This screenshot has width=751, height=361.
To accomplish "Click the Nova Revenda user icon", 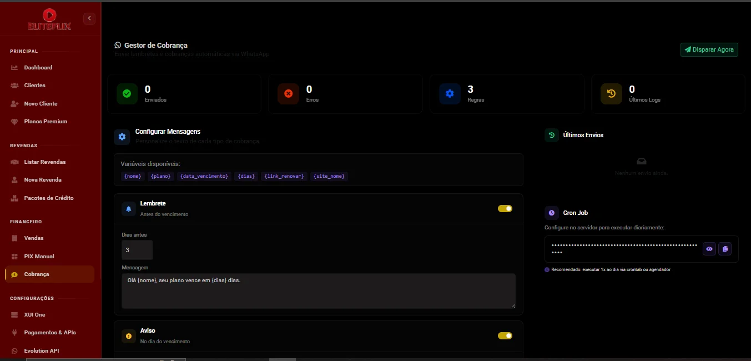I will pyautogui.click(x=14, y=180).
